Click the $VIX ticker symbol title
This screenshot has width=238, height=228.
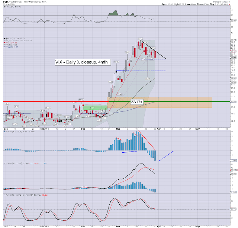pyautogui.click(x=6, y=1)
